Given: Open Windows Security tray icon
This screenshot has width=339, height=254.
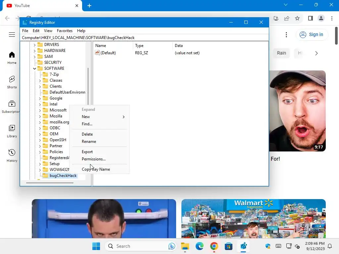Looking at the screenshot, I should 268,246.
